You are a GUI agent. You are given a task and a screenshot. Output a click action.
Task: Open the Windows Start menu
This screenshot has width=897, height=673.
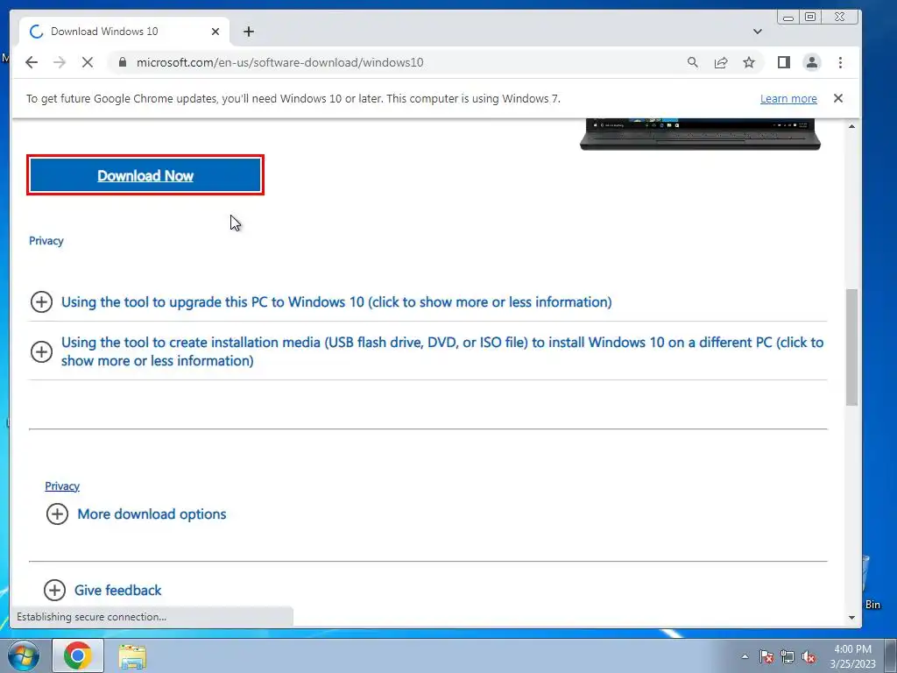coord(24,655)
